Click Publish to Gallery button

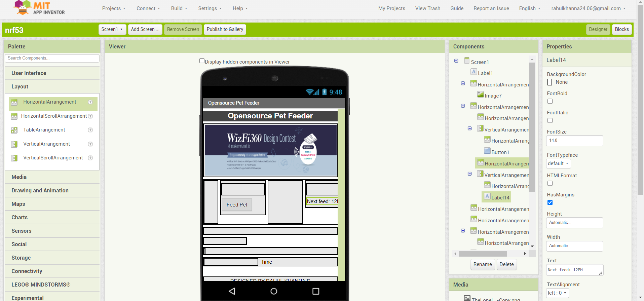point(225,29)
